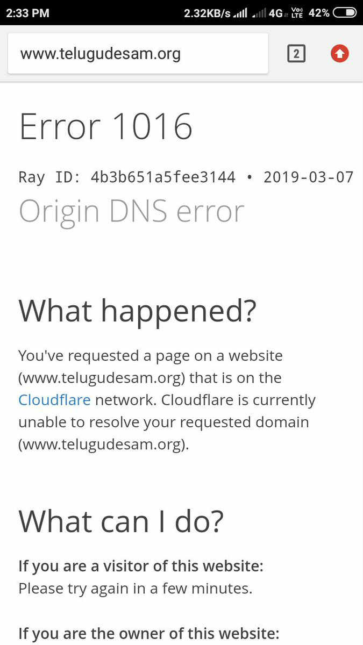
Task: Click the Error 1016 heading
Action: 105,127
